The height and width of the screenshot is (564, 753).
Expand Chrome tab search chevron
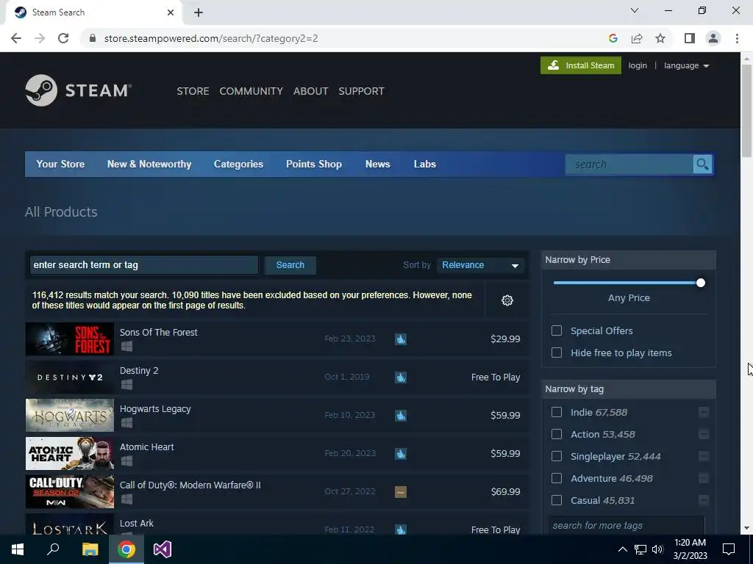635,10
